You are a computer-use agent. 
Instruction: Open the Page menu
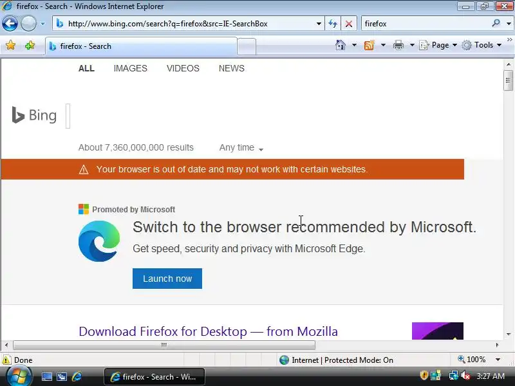(x=438, y=45)
